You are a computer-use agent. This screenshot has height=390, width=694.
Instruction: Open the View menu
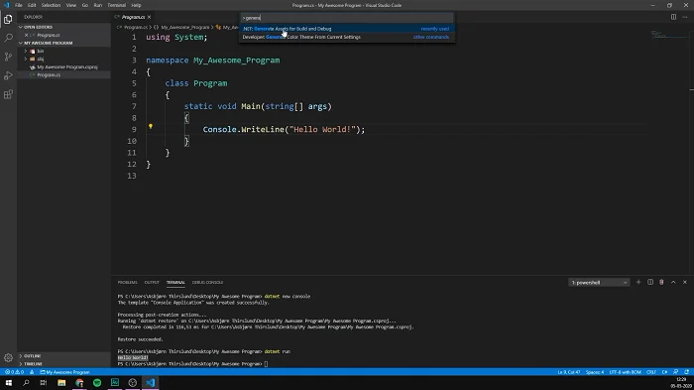point(70,5)
